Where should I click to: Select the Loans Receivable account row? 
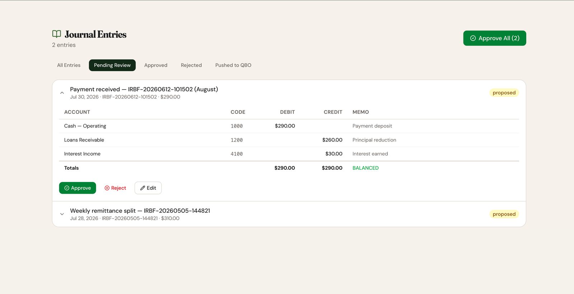tap(289, 140)
